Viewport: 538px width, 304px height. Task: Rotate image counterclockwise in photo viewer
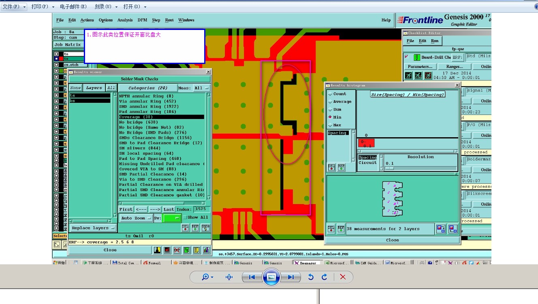[311, 277]
